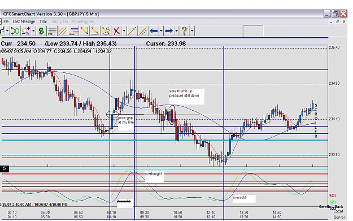
Task: Click the Low 233.74 / High 235.43 text
Action: pyautogui.click(x=81, y=44)
